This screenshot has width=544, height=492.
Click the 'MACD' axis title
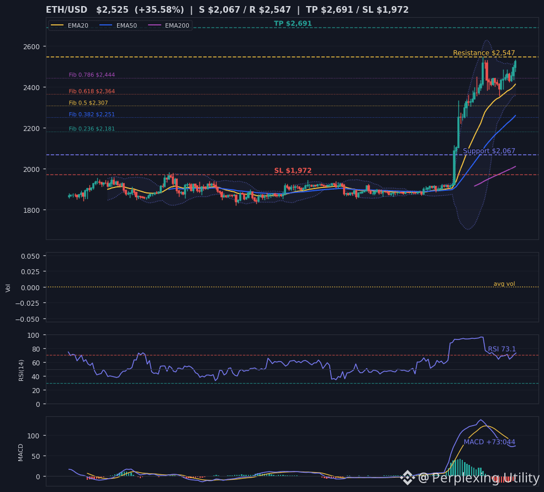coord(20,452)
